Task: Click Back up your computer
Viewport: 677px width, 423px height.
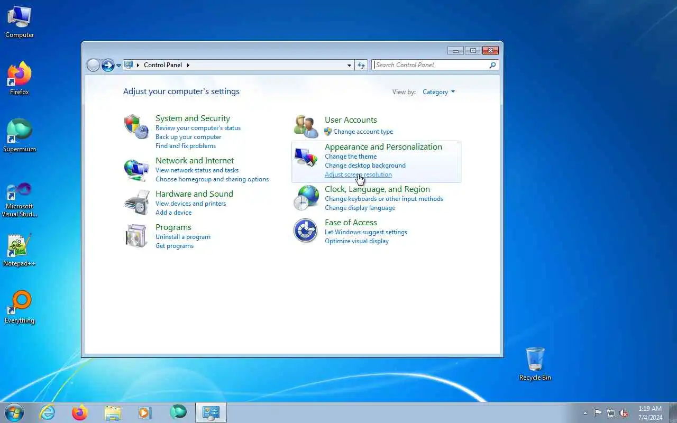Action: point(188,137)
